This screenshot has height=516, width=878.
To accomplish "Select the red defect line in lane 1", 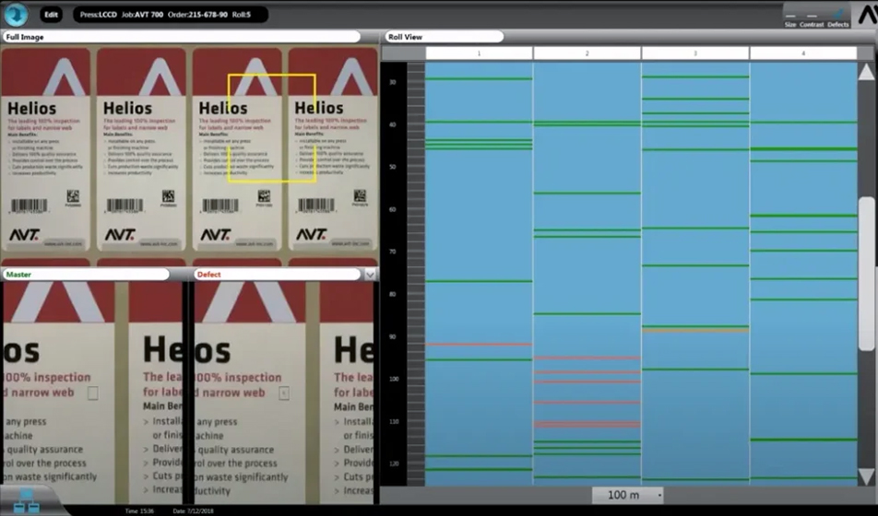I will pos(479,345).
